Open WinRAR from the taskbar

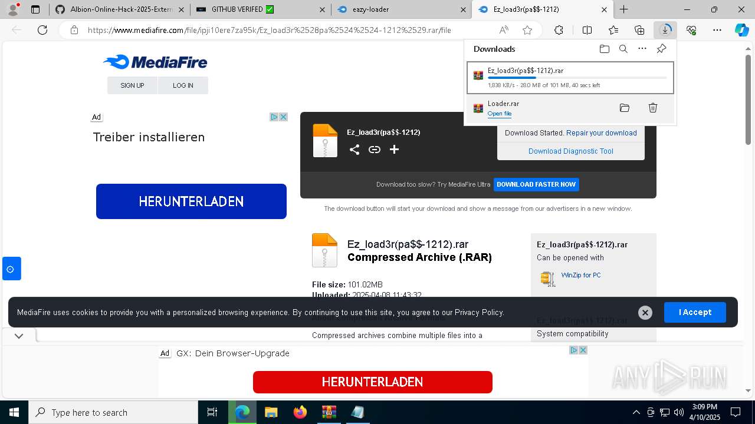point(329,412)
